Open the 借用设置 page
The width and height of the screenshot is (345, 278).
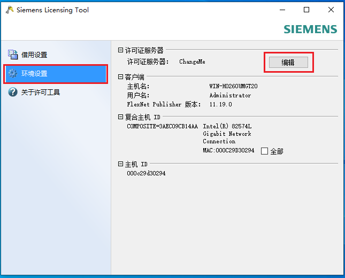(34, 55)
